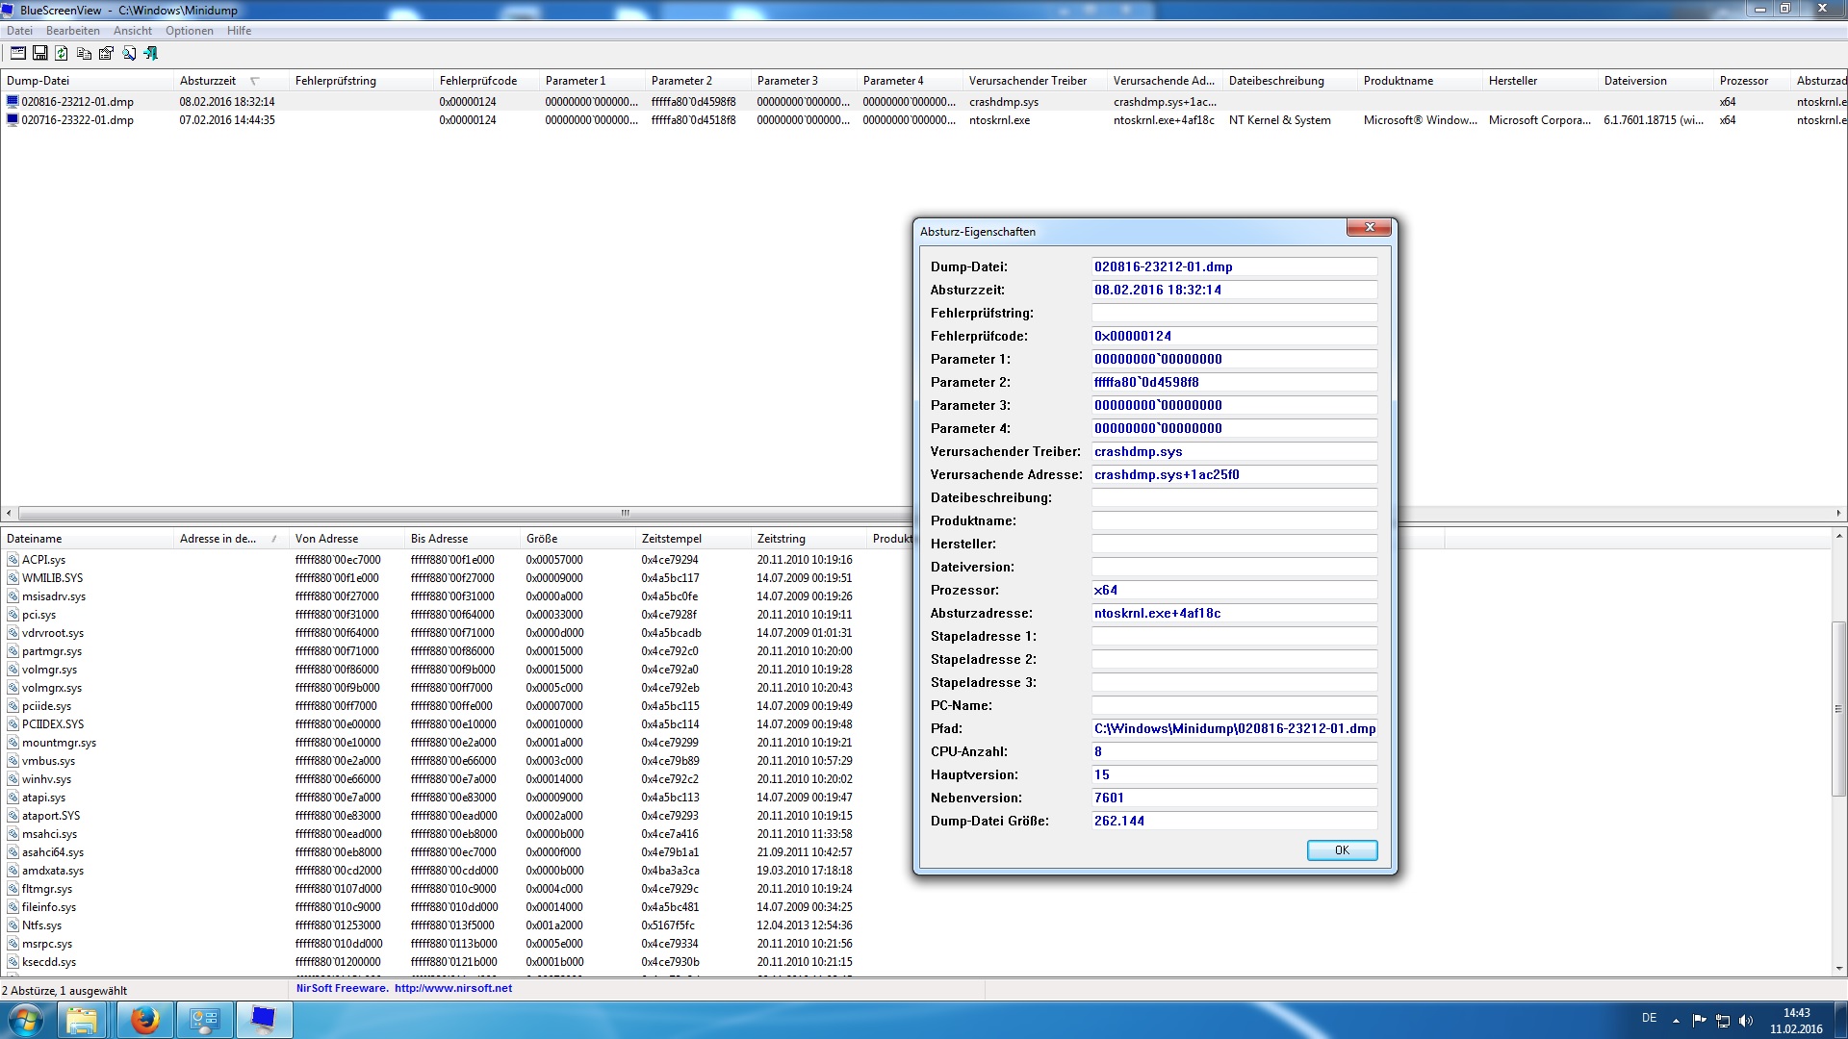
Task: Open Find with the magnifier icon
Action: 129,54
